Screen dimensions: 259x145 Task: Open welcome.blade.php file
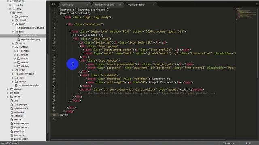(29, 85)
